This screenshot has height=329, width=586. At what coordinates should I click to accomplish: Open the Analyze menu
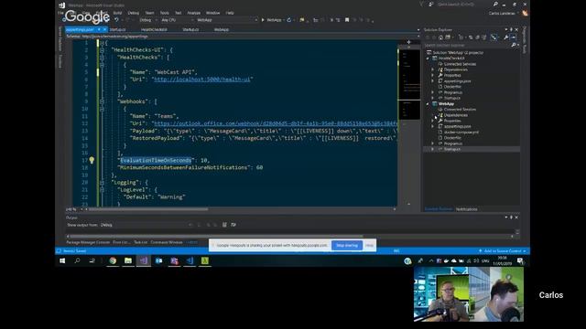(193, 13)
